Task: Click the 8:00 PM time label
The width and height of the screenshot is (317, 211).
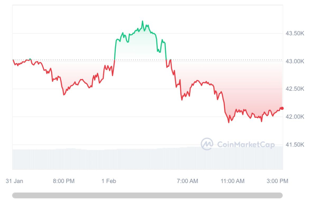Action: click(64, 181)
